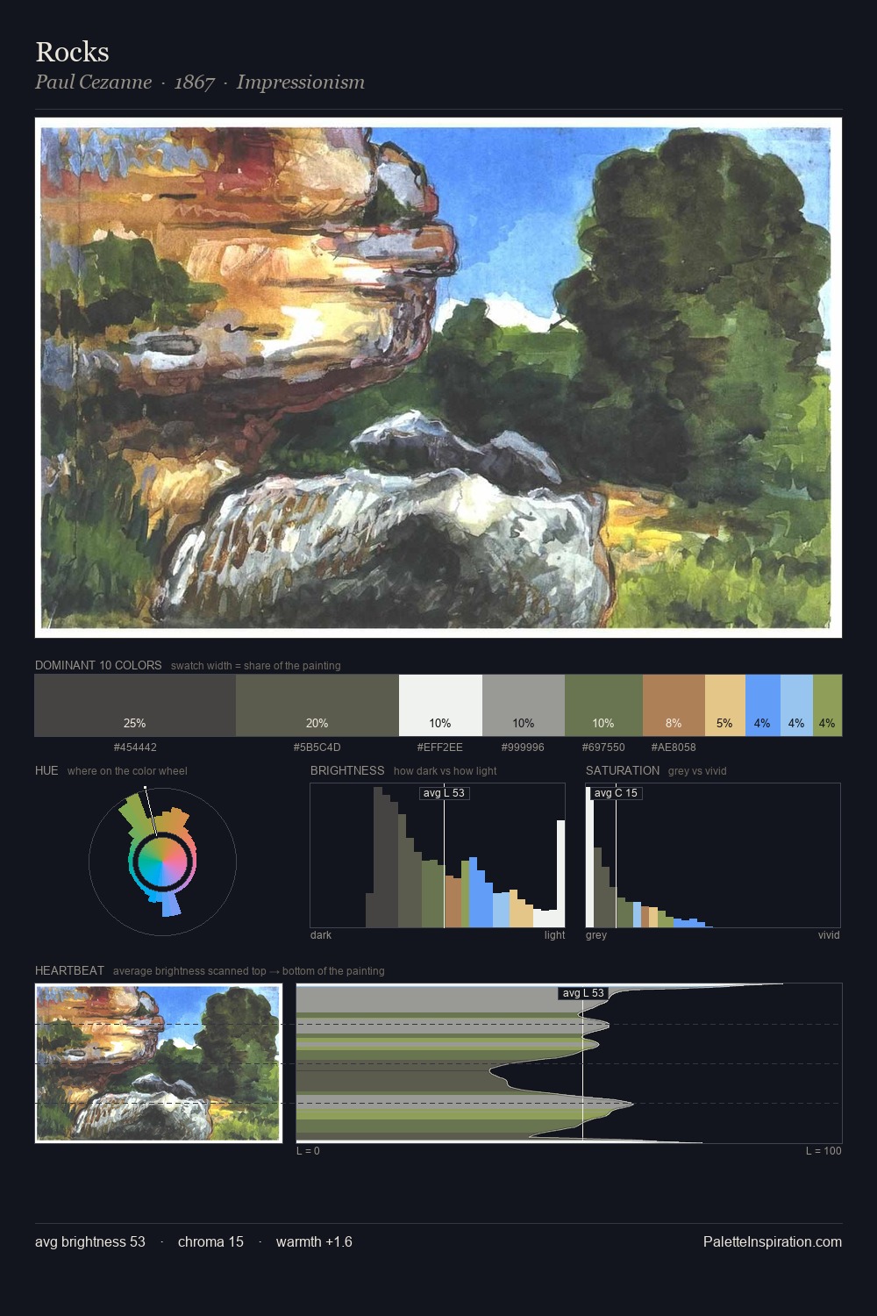This screenshot has width=877, height=1316.
Task: Click the 'HUE' section heading
Action: [x=46, y=770]
